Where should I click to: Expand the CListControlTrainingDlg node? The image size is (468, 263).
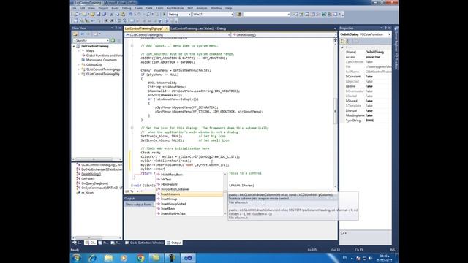tap(79, 74)
